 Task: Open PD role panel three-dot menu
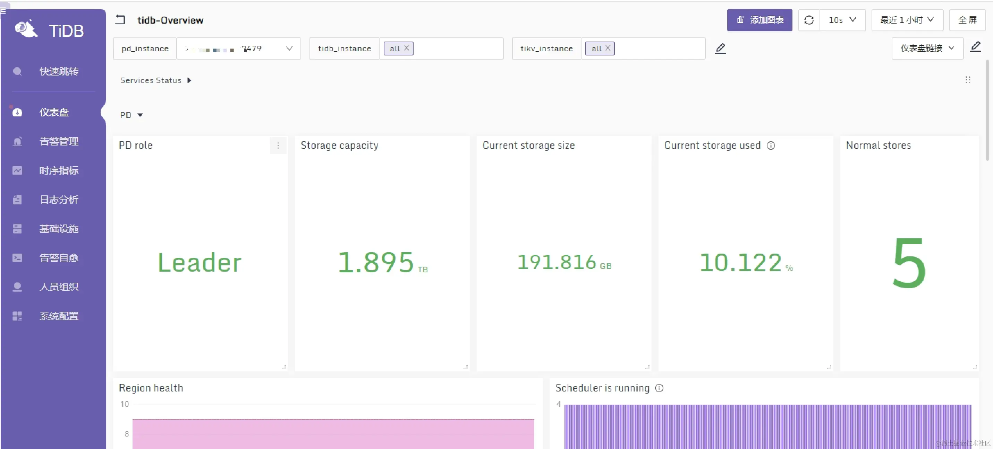click(278, 146)
